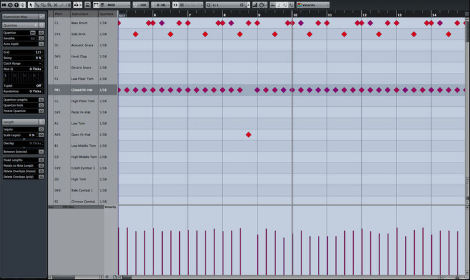Viewport: 470px width, 280px height.
Task: Click the Scale Legato slider
Action: (23, 139)
